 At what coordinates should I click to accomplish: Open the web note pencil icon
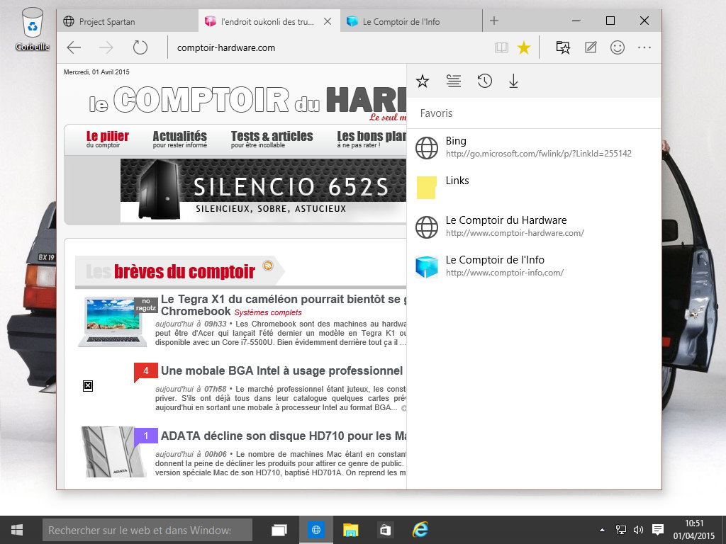point(590,47)
